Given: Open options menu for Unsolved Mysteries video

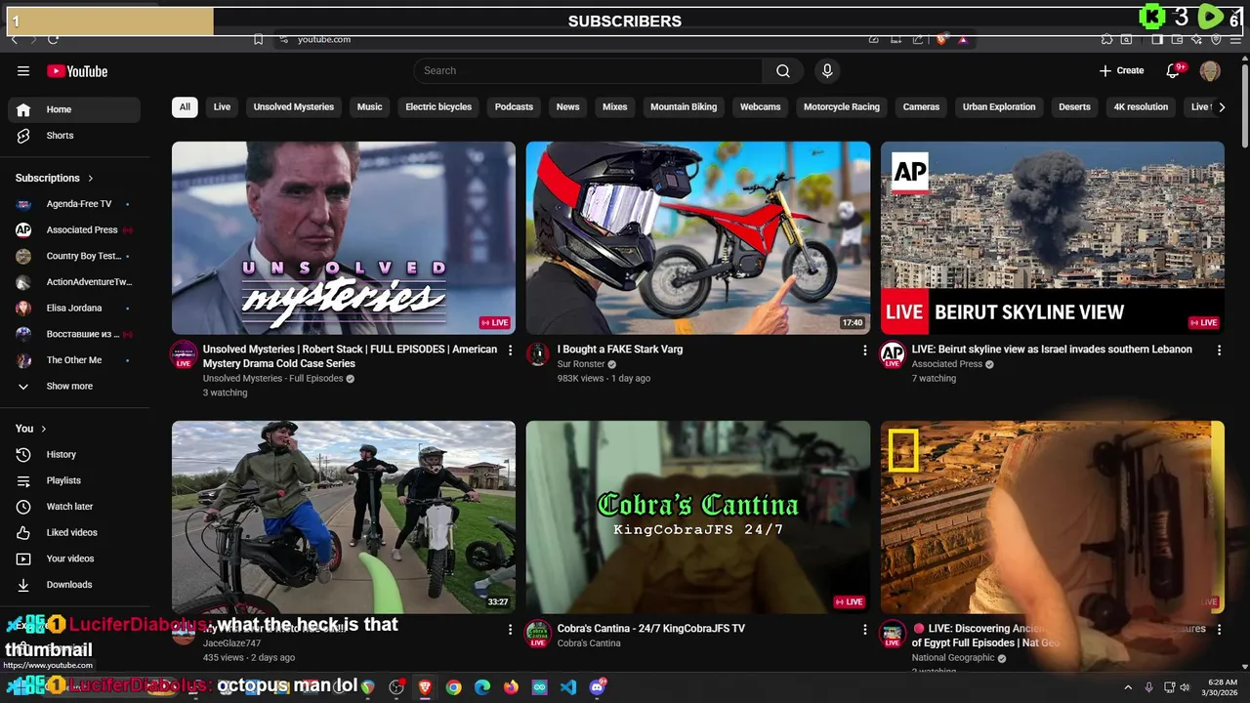Looking at the screenshot, I should coord(510,350).
